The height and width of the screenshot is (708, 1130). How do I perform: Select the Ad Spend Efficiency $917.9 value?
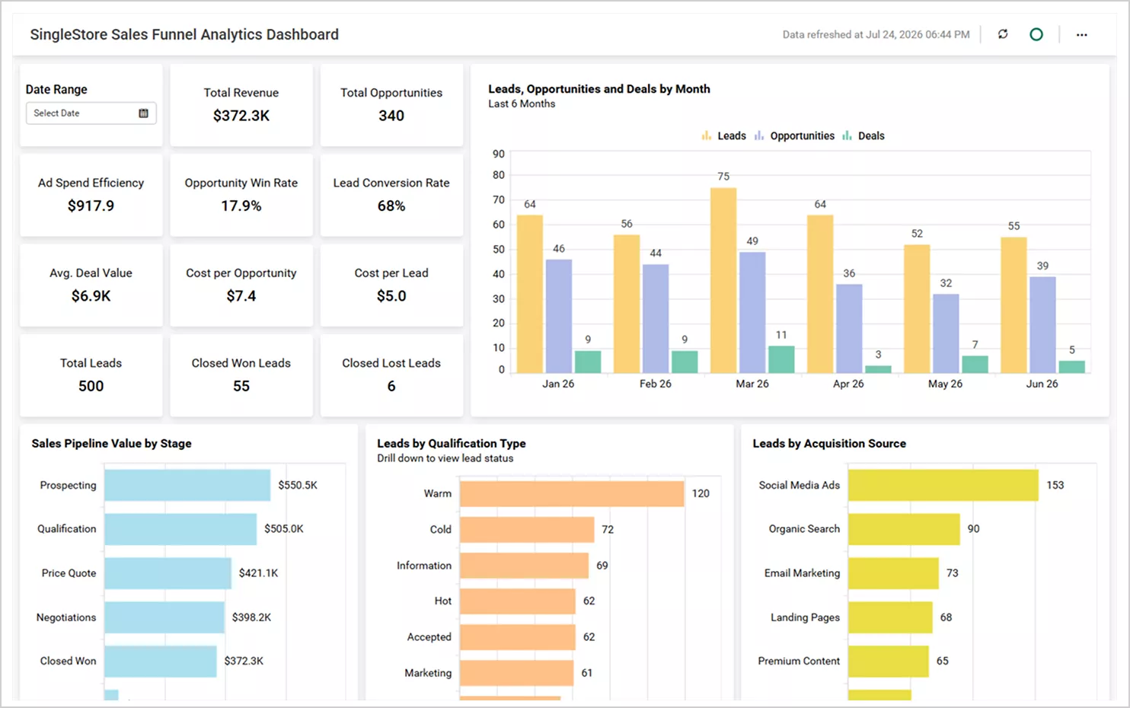91,206
